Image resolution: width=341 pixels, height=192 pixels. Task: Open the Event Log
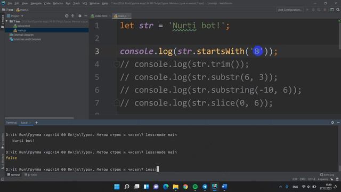click(327, 174)
